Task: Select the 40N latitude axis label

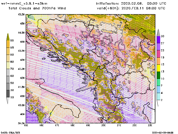Action: [x=22, y=114]
